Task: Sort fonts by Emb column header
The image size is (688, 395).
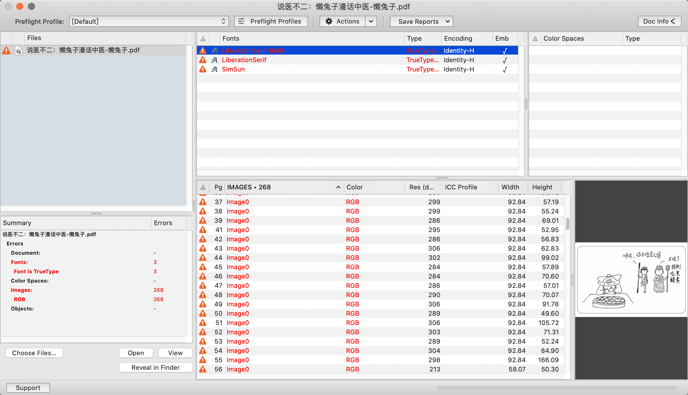Action: coord(505,39)
